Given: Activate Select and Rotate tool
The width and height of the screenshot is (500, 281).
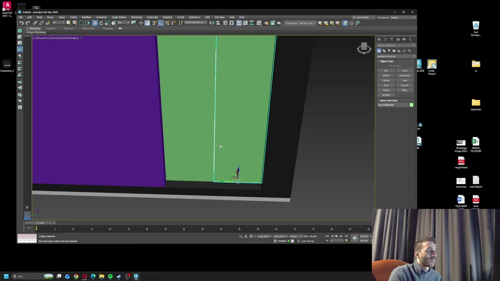Looking at the screenshot, I should 101,23.
